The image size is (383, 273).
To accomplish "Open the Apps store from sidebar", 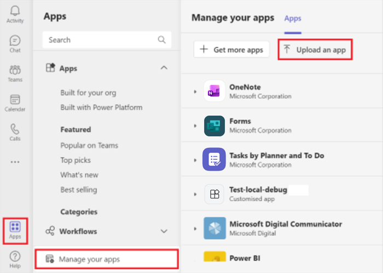I will point(15,230).
